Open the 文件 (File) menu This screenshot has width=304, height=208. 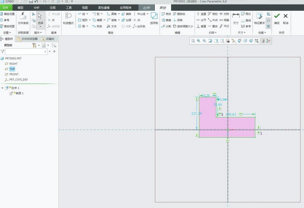[x=5, y=8]
